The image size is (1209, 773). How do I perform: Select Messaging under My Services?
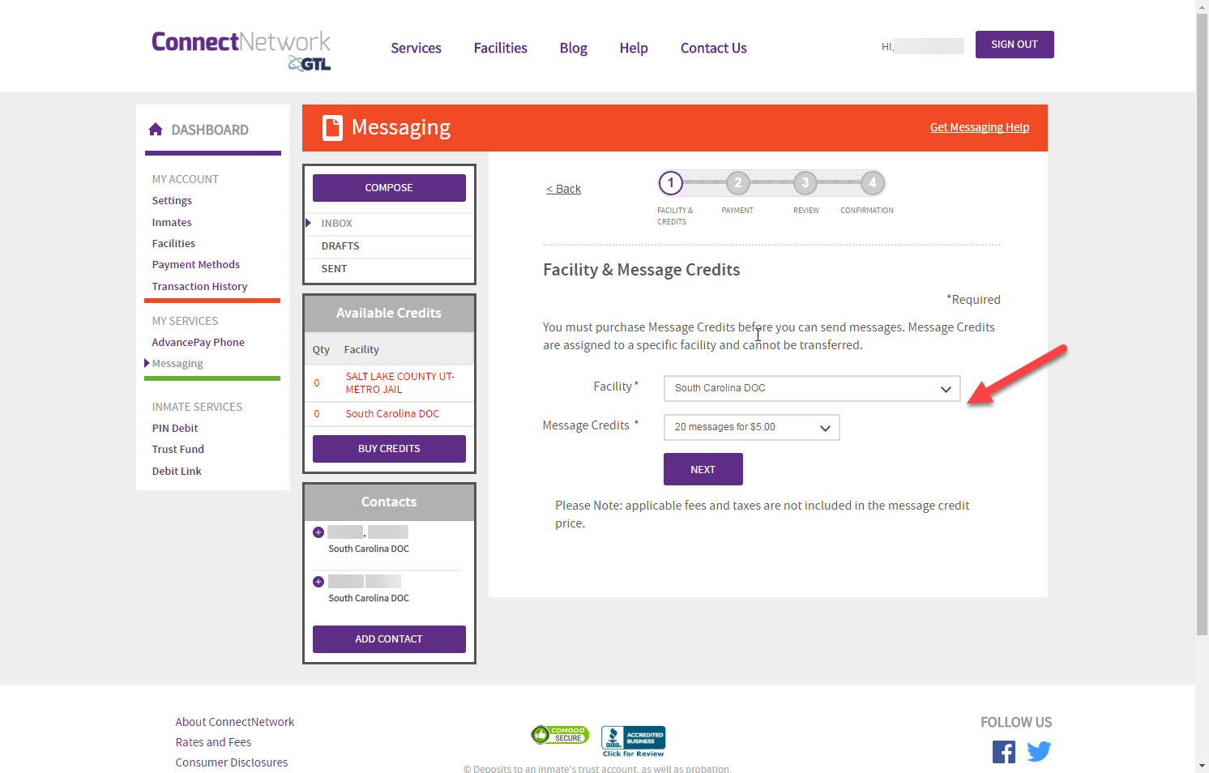(x=177, y=363)
